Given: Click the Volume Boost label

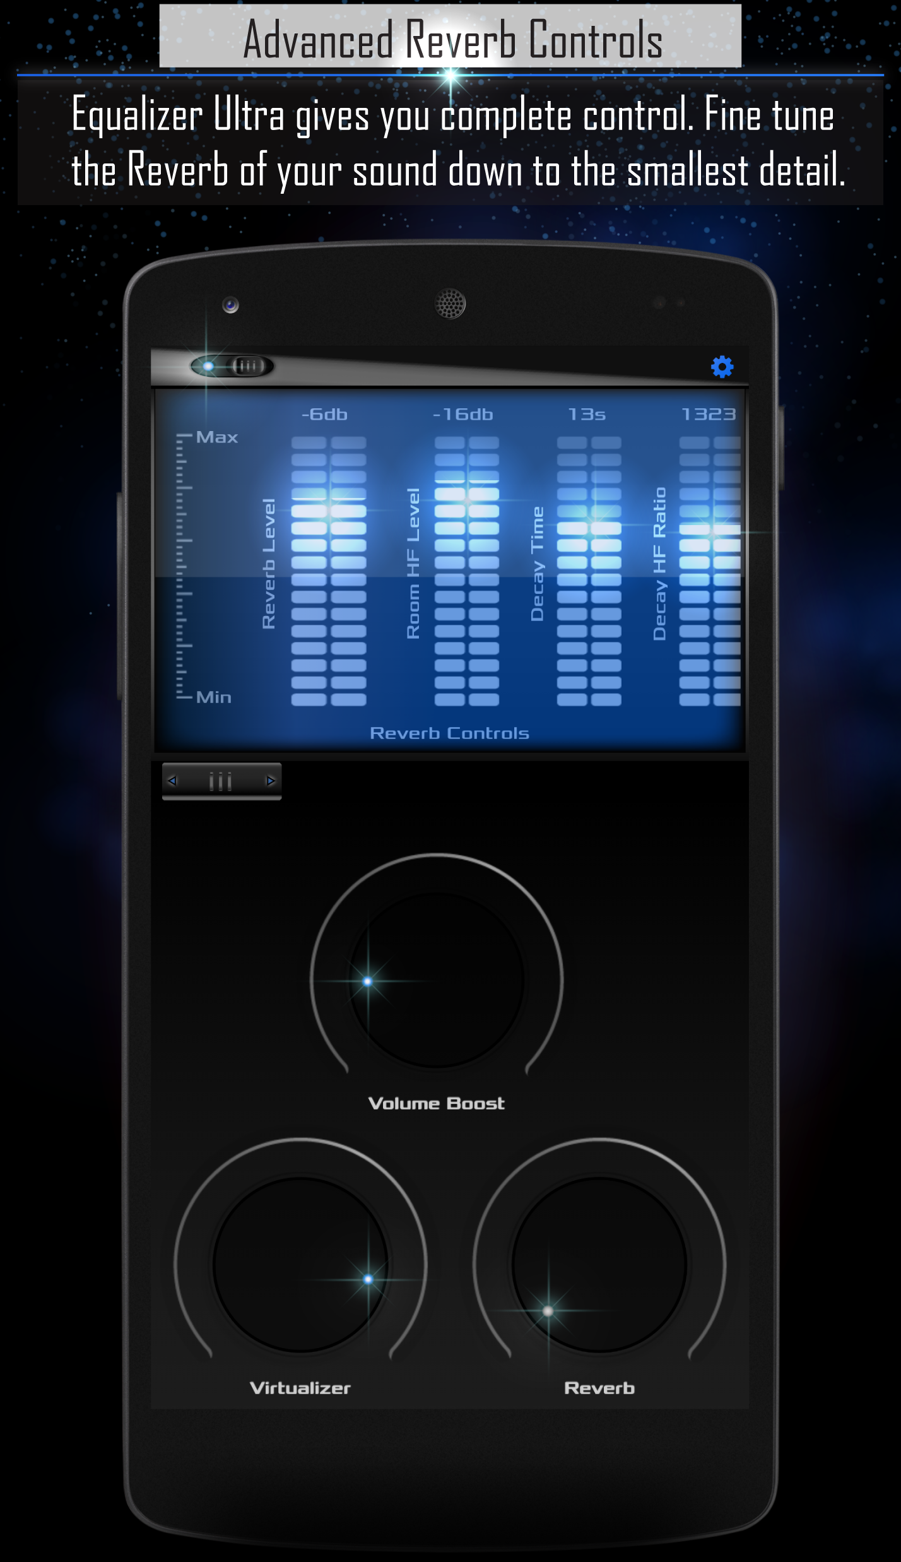Looking at the screenshot, I should [437, 1104].
